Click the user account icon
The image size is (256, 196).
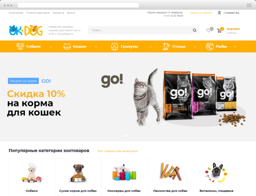pos(219,13)
